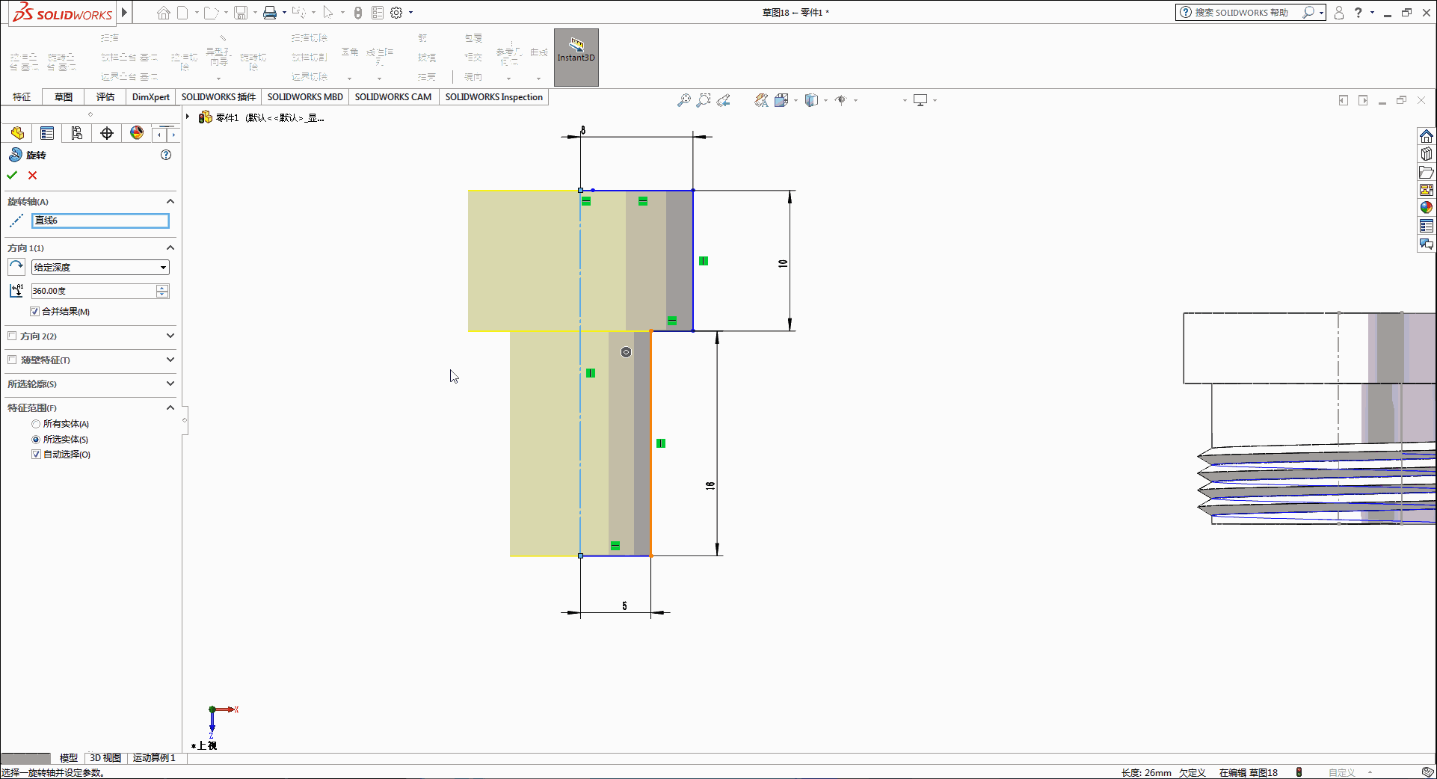This screenshot has height=779, width=1437.
Task: Click the 360.00度 angle input field
Action: click(x=93, y=291)
